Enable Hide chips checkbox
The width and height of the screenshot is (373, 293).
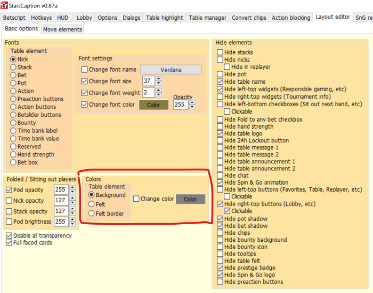point(220,233)
